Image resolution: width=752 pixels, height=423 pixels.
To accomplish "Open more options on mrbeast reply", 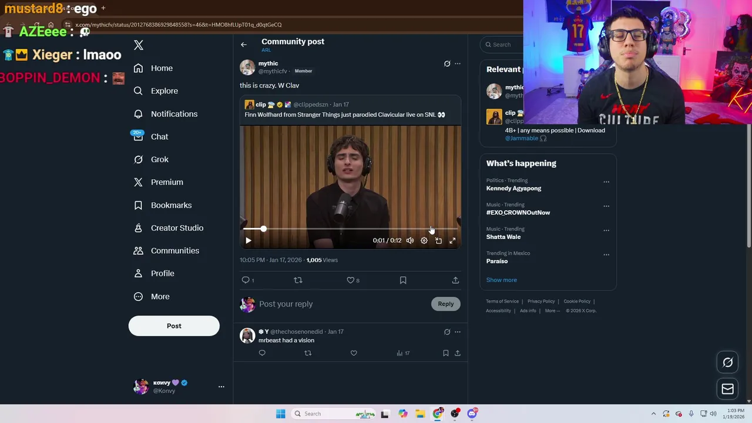I will [x=458, y=332].
